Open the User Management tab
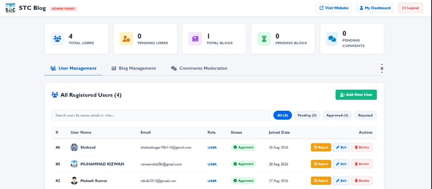This screenshot has height=189, width=432. [73, 69]
